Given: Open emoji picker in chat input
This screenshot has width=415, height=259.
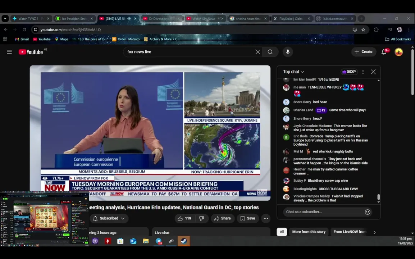Looking at the screenshot, I should [x=368, y=212].
